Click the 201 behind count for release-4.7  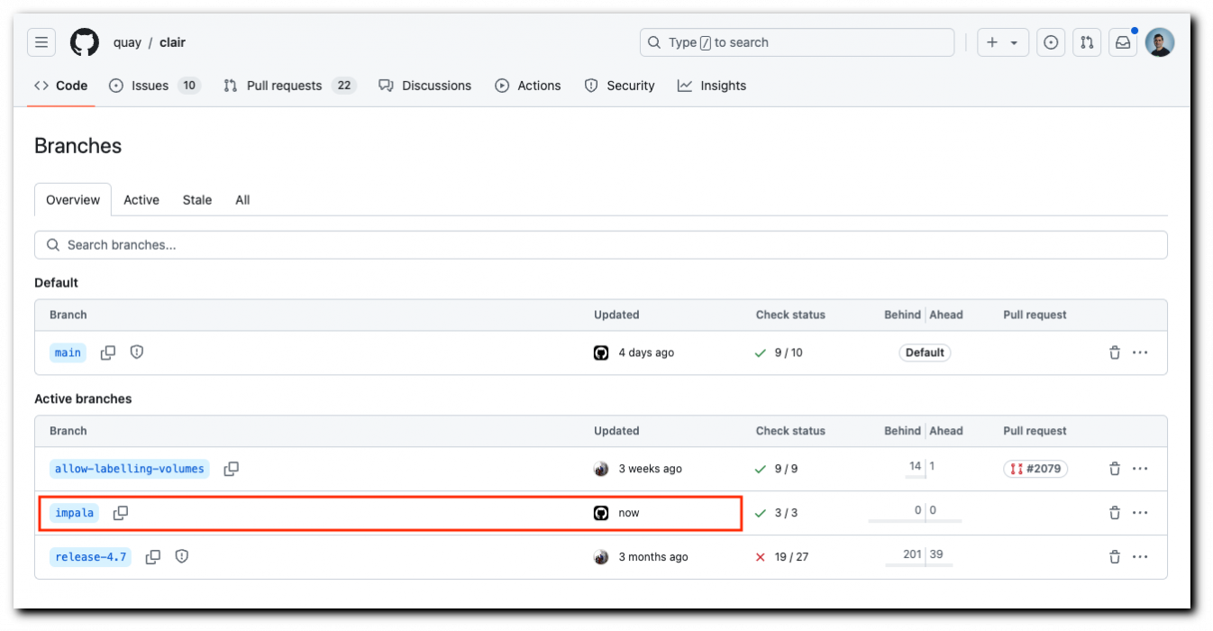(912, 554)
